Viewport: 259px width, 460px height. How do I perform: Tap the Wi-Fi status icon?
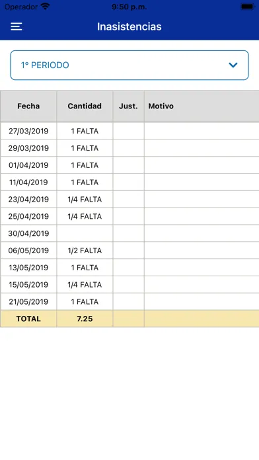(x=45, y=7)
